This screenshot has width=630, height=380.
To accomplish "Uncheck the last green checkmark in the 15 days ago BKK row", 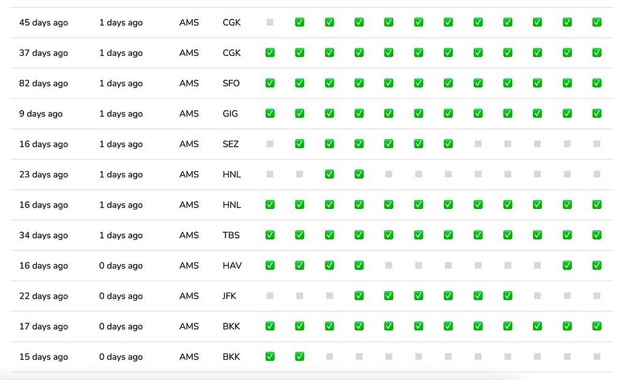I will (300, 356).
